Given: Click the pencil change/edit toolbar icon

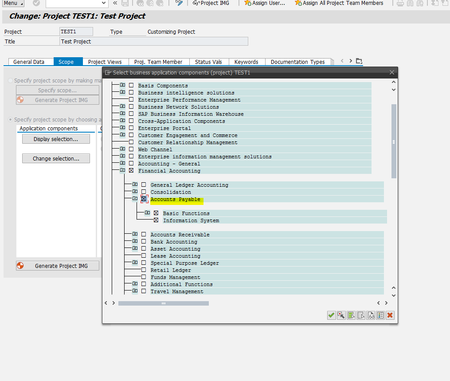Looking at the screenshot, I should [x=179, y=4].
